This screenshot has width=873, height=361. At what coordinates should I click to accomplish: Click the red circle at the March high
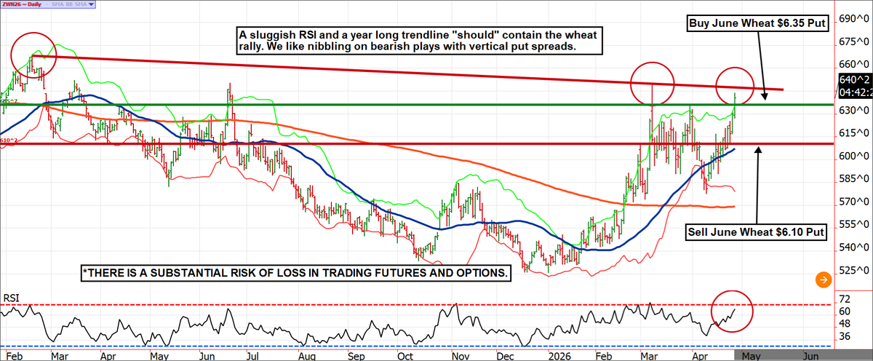pos(653,84)
